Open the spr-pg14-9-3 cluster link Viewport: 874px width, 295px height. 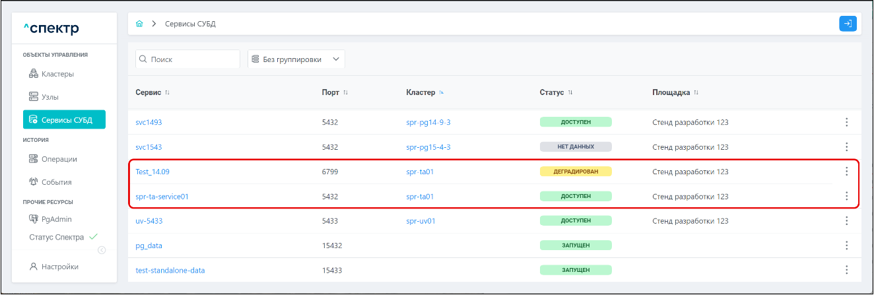click(428, 122)
